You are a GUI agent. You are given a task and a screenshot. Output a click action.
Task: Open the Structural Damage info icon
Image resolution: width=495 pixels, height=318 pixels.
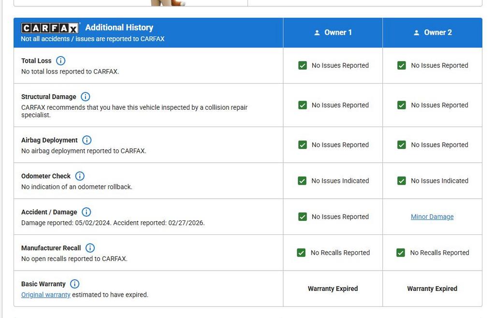86,97
